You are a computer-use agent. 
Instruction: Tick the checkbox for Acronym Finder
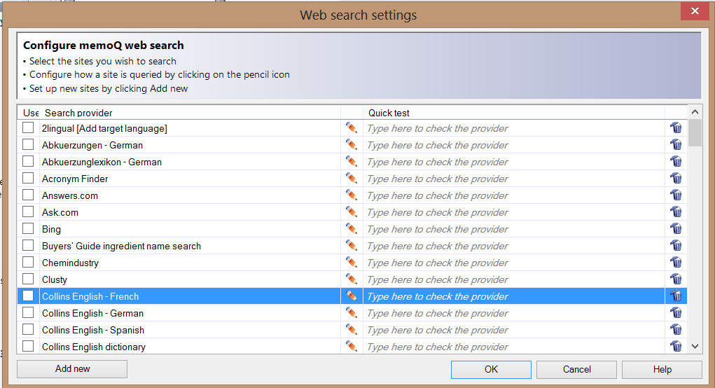click(x=28, y=179)
